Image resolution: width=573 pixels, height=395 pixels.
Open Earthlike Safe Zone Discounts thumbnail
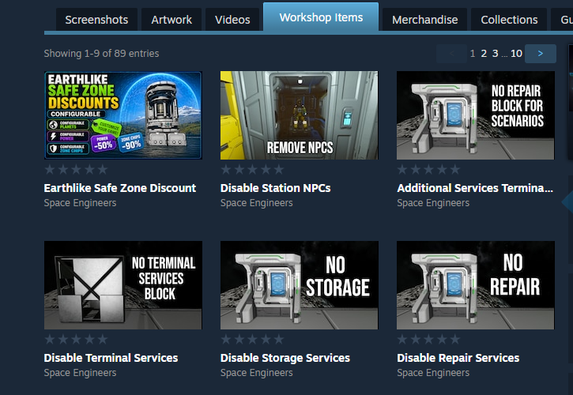coord(123,115)
